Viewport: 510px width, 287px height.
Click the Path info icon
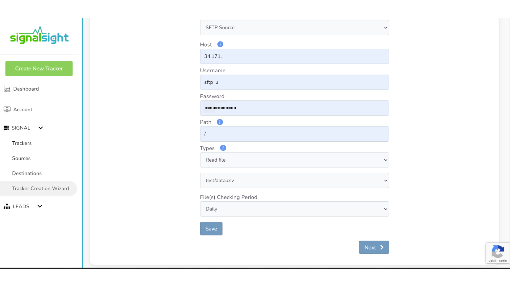(220, 122)
